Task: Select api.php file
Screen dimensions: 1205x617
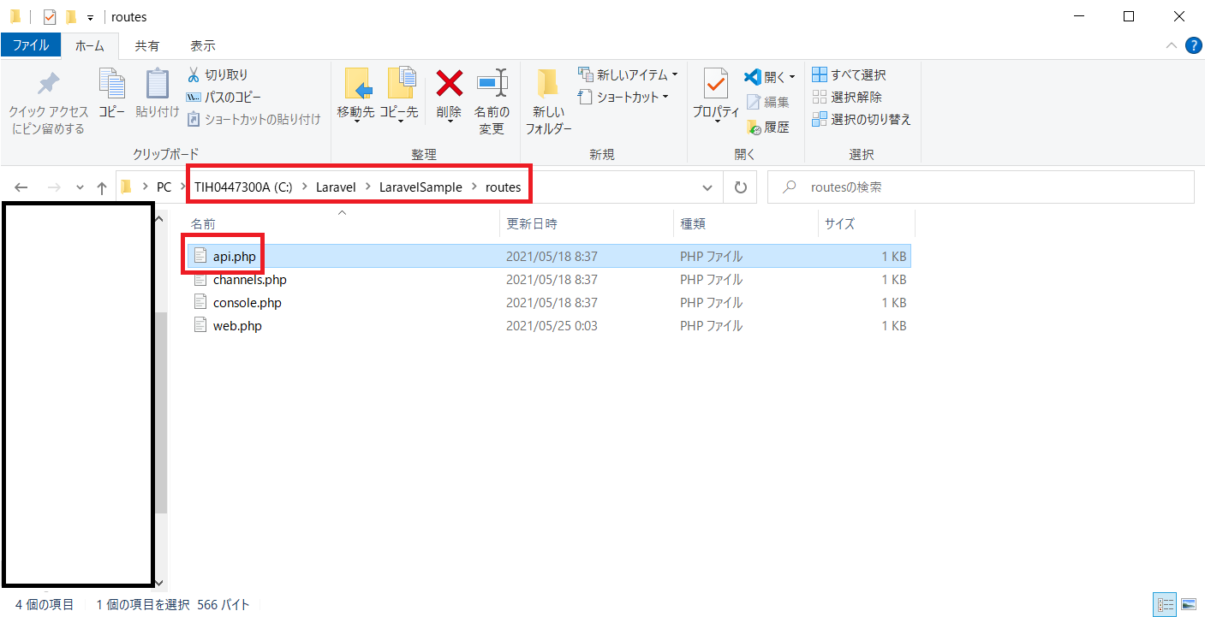Action: (x=547, y=256)
